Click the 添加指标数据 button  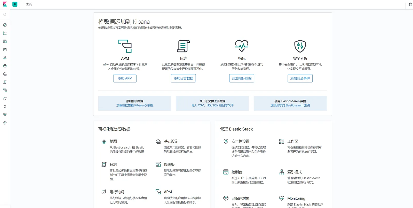click(x=242, y=78)
